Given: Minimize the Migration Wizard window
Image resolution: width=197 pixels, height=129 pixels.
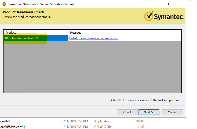Looking at the screenshot, I should [x=155, y=4].
